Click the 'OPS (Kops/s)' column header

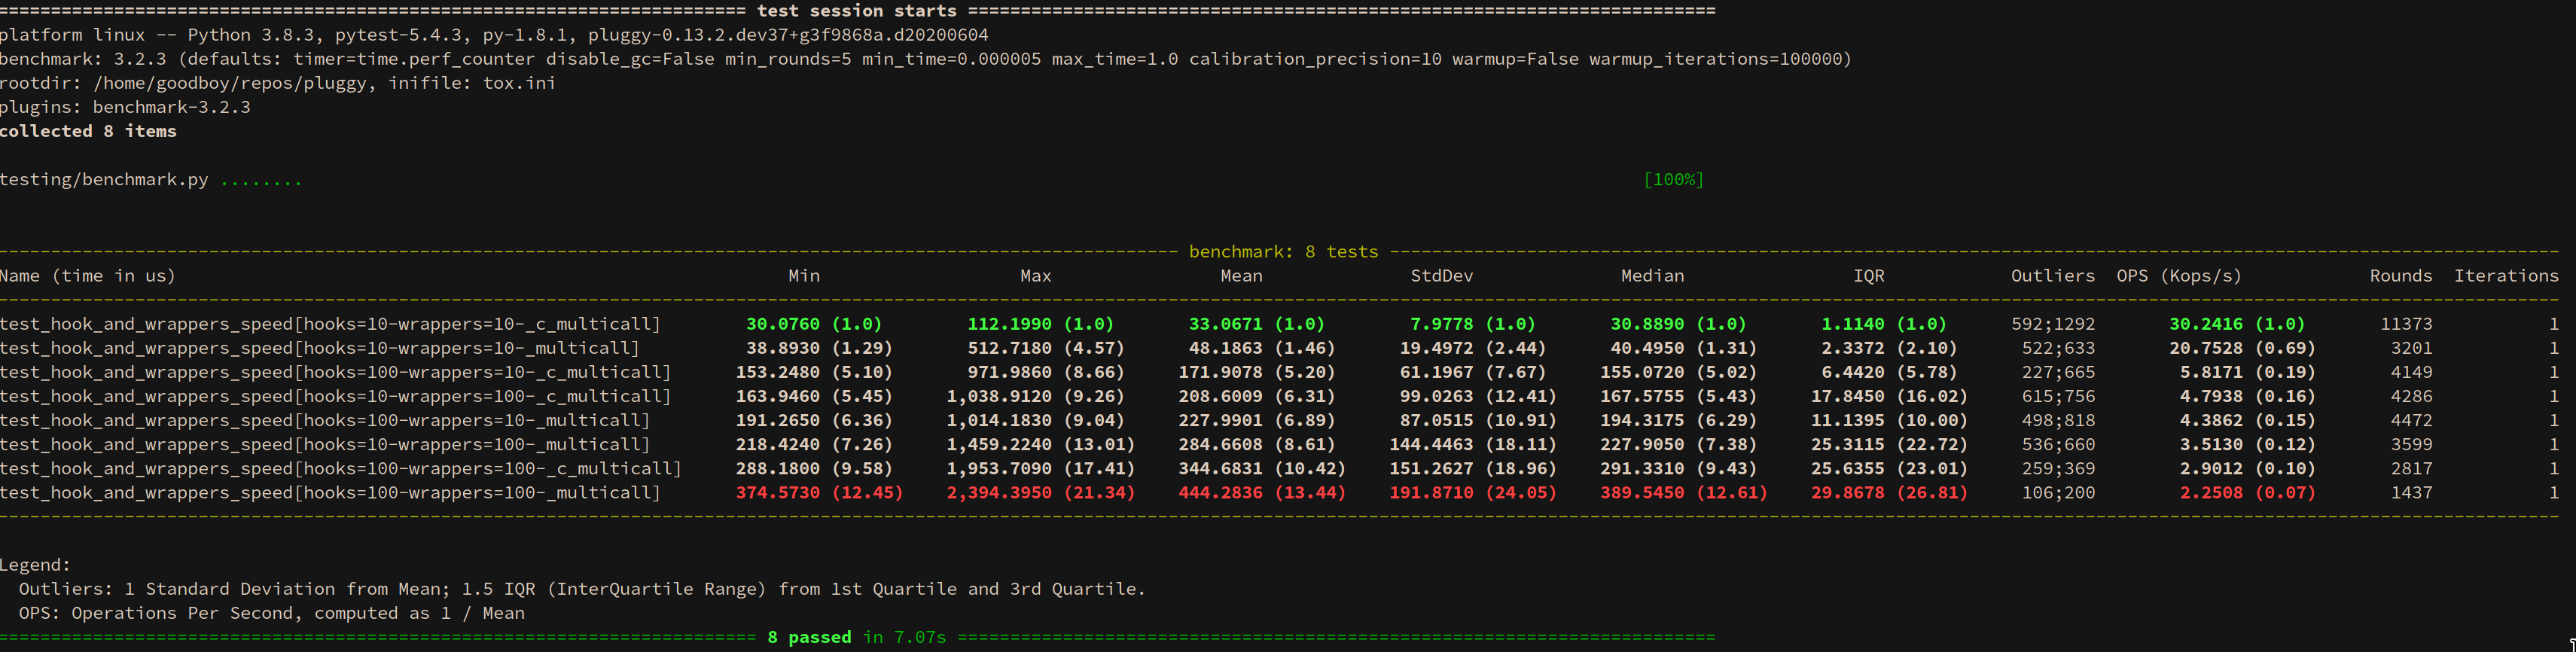click(2179, 276)
